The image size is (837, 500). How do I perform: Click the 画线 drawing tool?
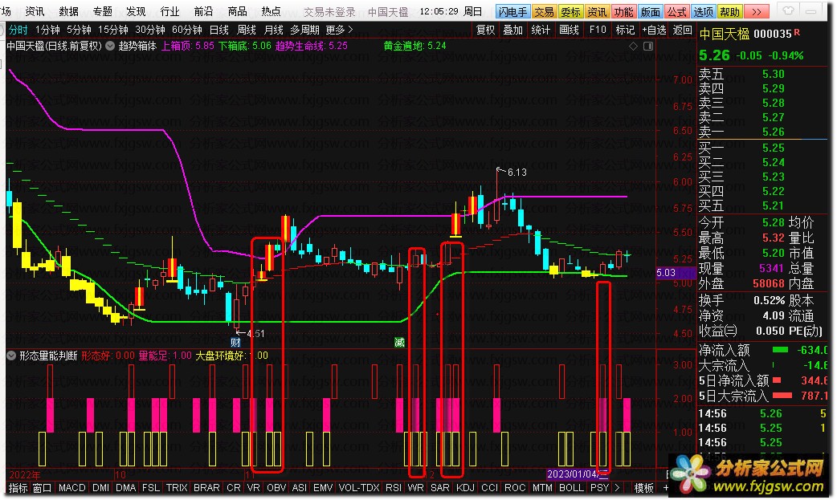(x=569, y=30)
